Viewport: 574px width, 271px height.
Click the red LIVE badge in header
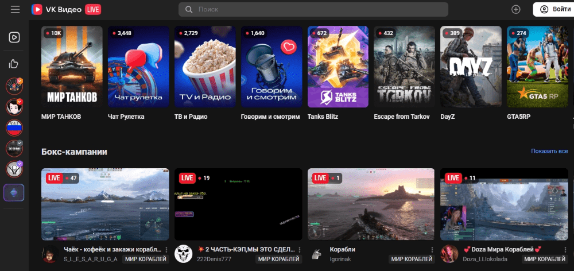coord(93,10)
